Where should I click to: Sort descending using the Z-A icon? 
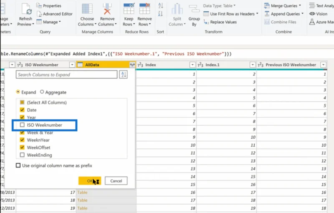point(160,14)
